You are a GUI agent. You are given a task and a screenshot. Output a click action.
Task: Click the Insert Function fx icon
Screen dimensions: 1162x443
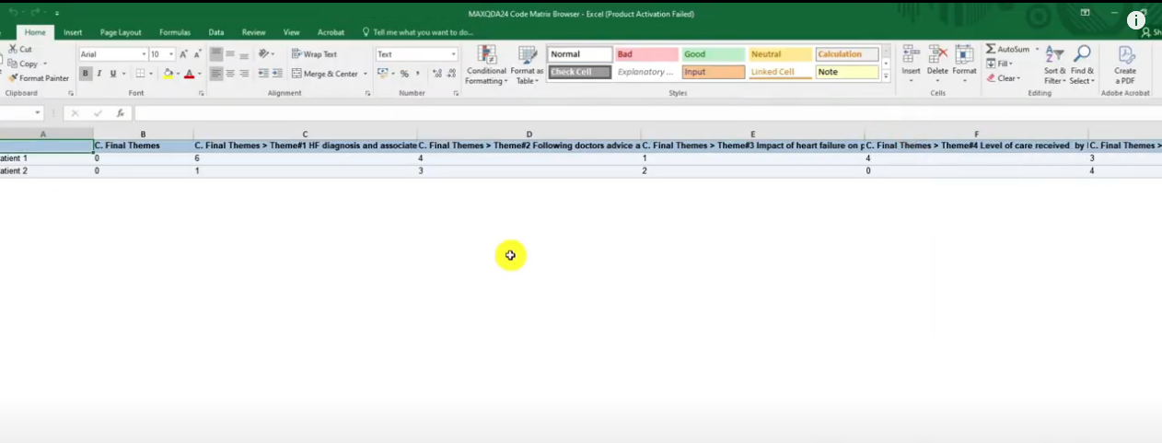(x=121, y=113)
